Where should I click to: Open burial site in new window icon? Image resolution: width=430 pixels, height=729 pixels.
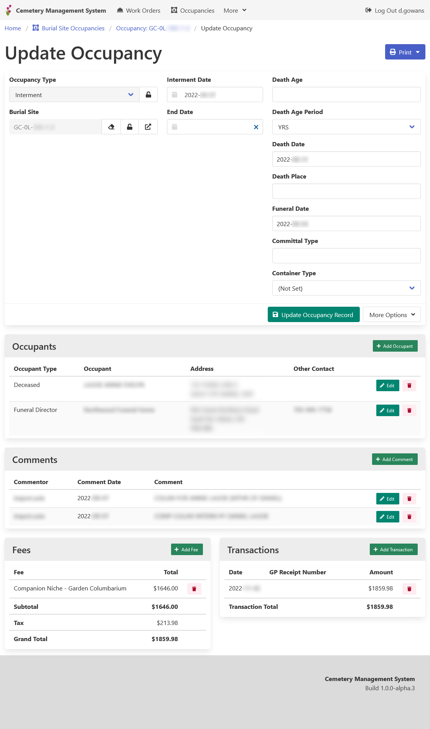click(148, 127)
